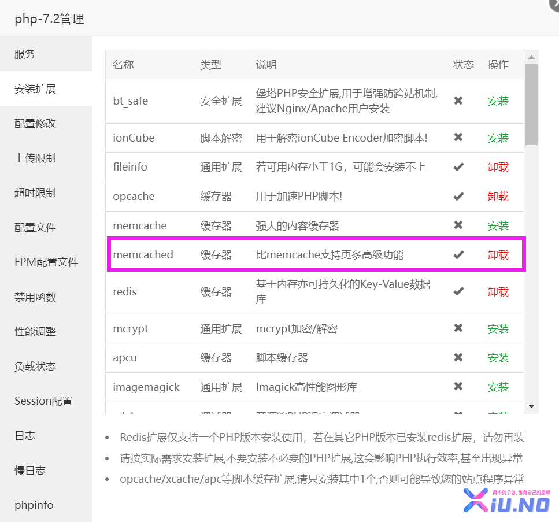Uninstall the redis extension
The width and height of the screenshot is (559, 522).
[498, 292]
